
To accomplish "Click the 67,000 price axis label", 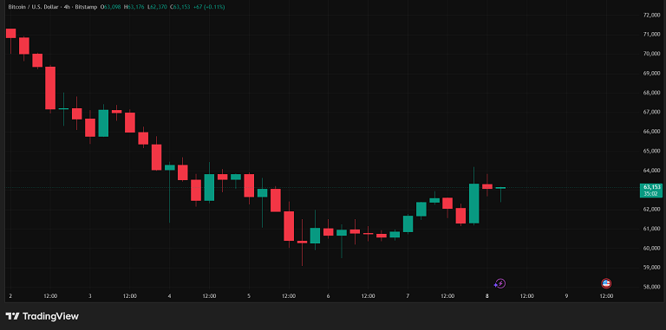I will coord(651,112).
